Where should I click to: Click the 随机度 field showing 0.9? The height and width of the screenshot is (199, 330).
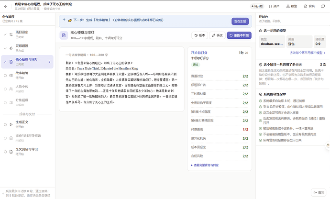tap(320, 42)
